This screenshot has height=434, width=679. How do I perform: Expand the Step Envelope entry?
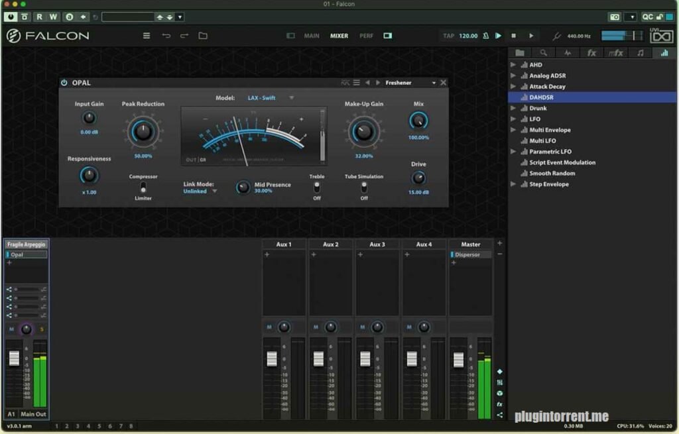pyautogui.click(x=513, y=184)
